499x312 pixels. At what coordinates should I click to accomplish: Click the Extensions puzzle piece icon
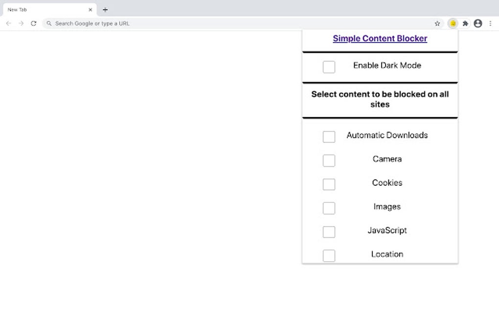(465, 23)
